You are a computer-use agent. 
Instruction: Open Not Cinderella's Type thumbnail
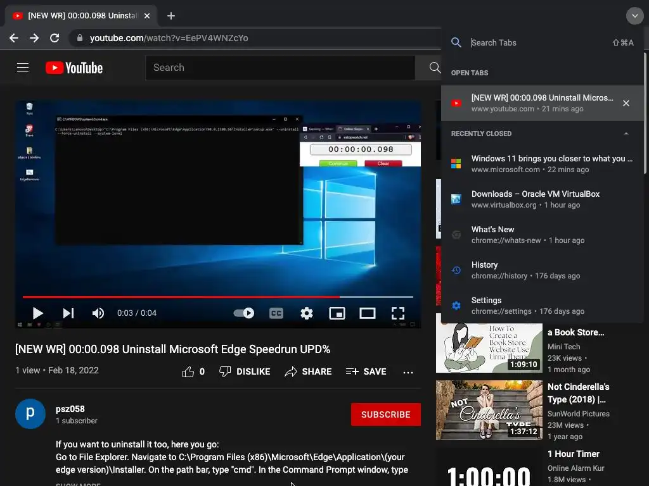489,410
